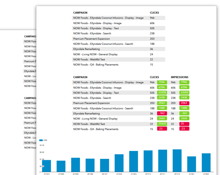Image resolution: width=220 pixels, height=175 pixels.
Task: Click the green -362 badge in Impressions column
Action: (x=184, y=113)
